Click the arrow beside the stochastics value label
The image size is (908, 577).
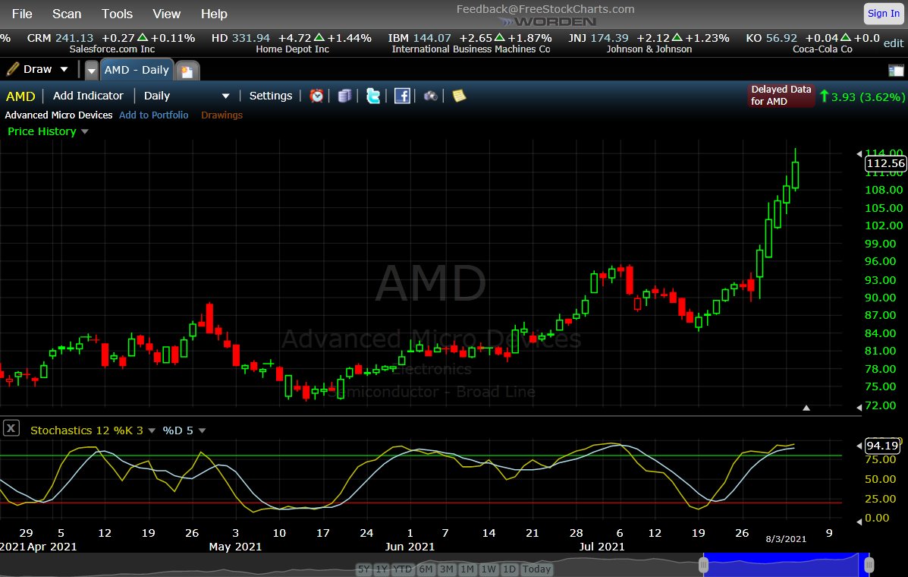[x=859, y=446]
